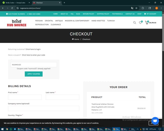
Task: Open the BLOG menu link
Action: 78,14
